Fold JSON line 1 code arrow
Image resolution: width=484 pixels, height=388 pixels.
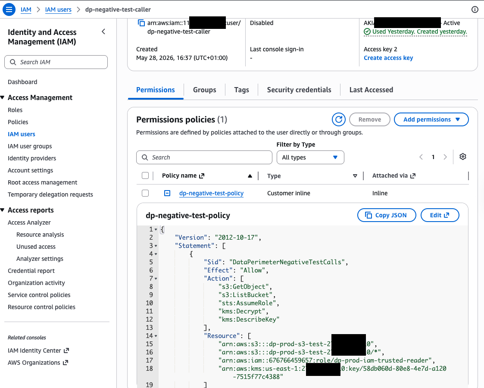point(156,229)
